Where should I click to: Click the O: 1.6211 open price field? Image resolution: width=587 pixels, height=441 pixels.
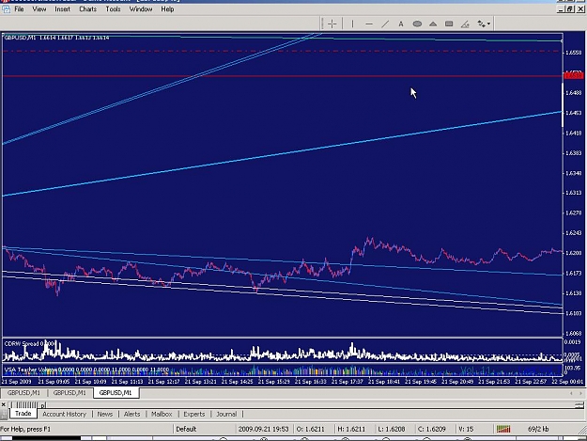pyautogui.click(x=310, y=429)
